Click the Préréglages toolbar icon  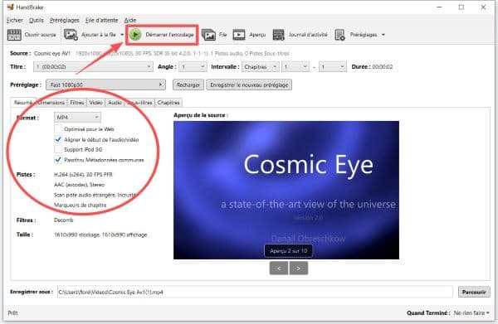click(339, 35)
